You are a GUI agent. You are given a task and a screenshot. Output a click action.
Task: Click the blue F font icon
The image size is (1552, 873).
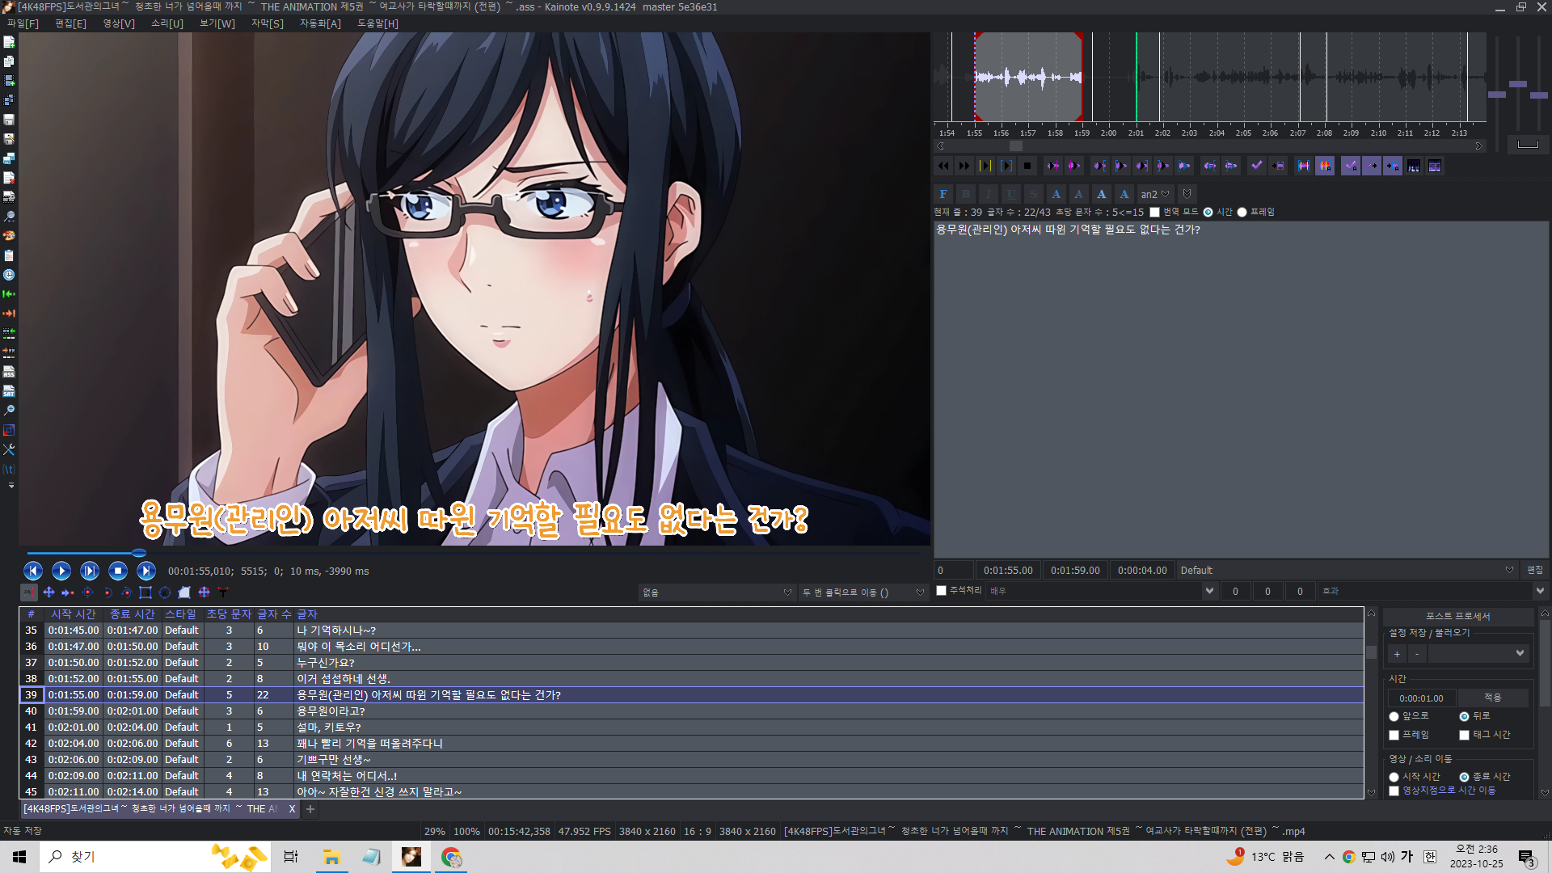[x=943, y=194]
